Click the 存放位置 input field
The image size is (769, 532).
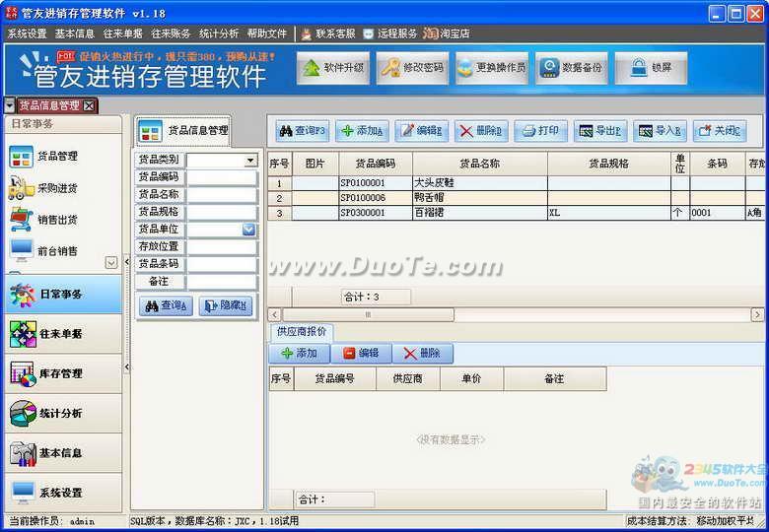tap(222, 247)
